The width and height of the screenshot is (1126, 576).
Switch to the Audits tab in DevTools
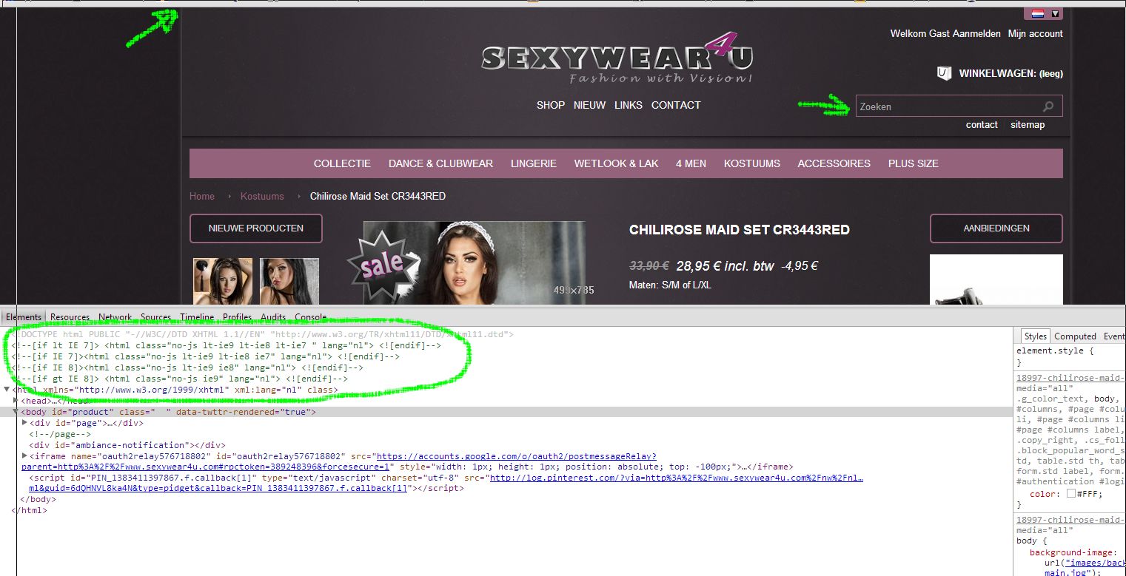[x=273, y=317]
